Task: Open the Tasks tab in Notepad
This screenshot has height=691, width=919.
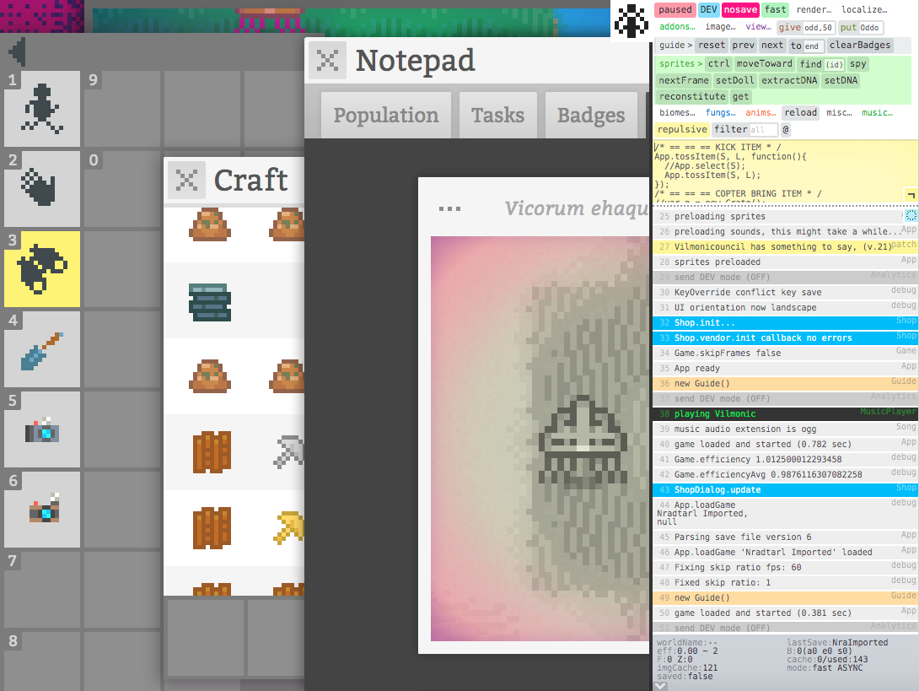Action: pos(497,116)
